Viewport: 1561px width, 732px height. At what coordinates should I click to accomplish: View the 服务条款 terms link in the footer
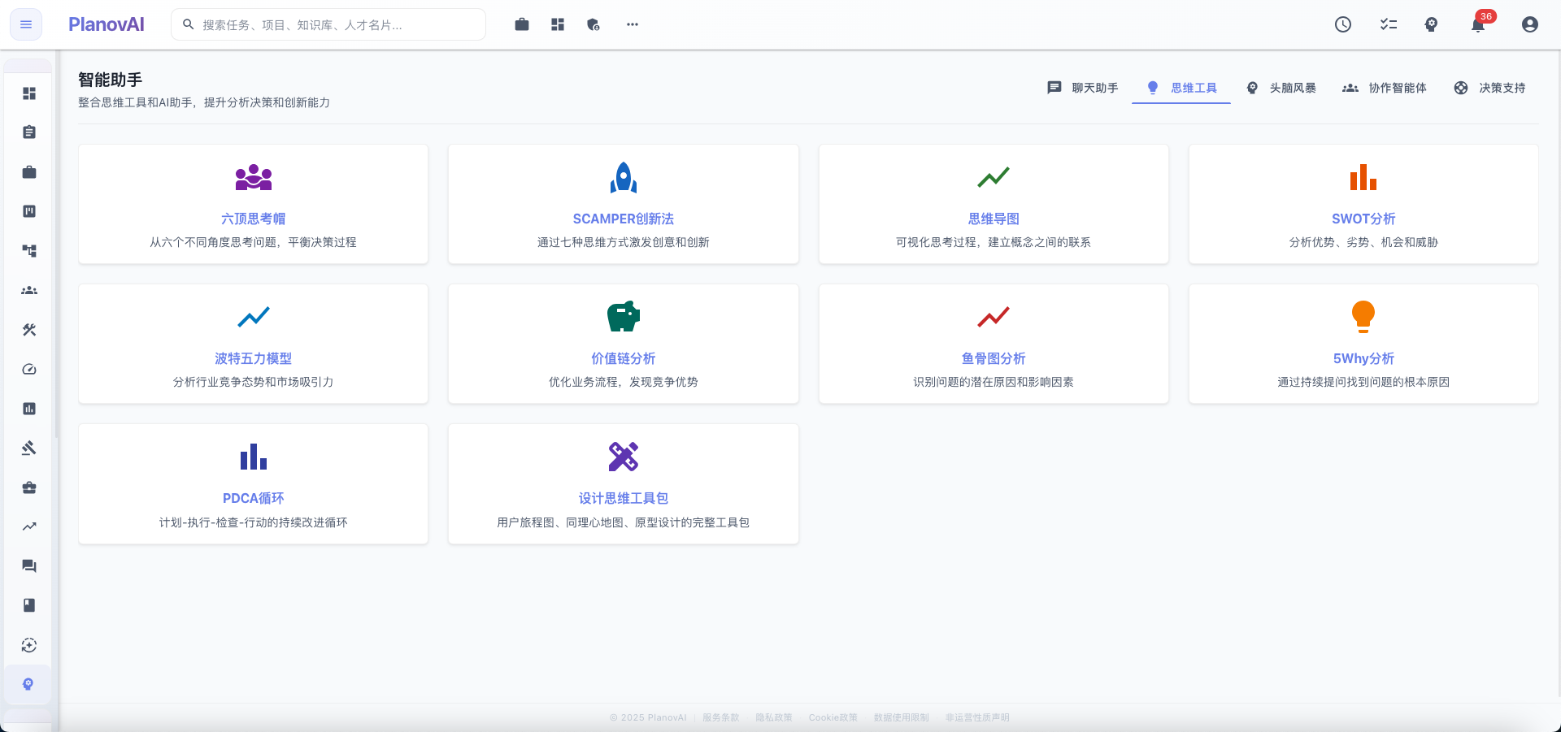[720, 717]
